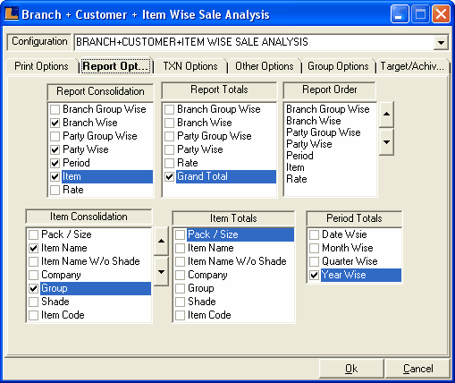
Task: Check Shade in Item Totals
Action: (x=180, y=302)
